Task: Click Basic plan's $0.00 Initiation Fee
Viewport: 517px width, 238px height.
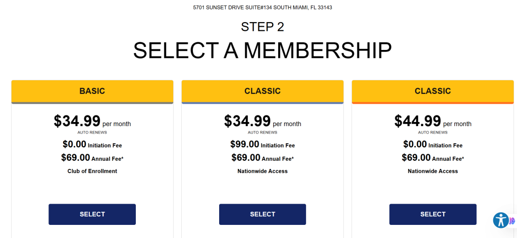Action: pos(92,145)
